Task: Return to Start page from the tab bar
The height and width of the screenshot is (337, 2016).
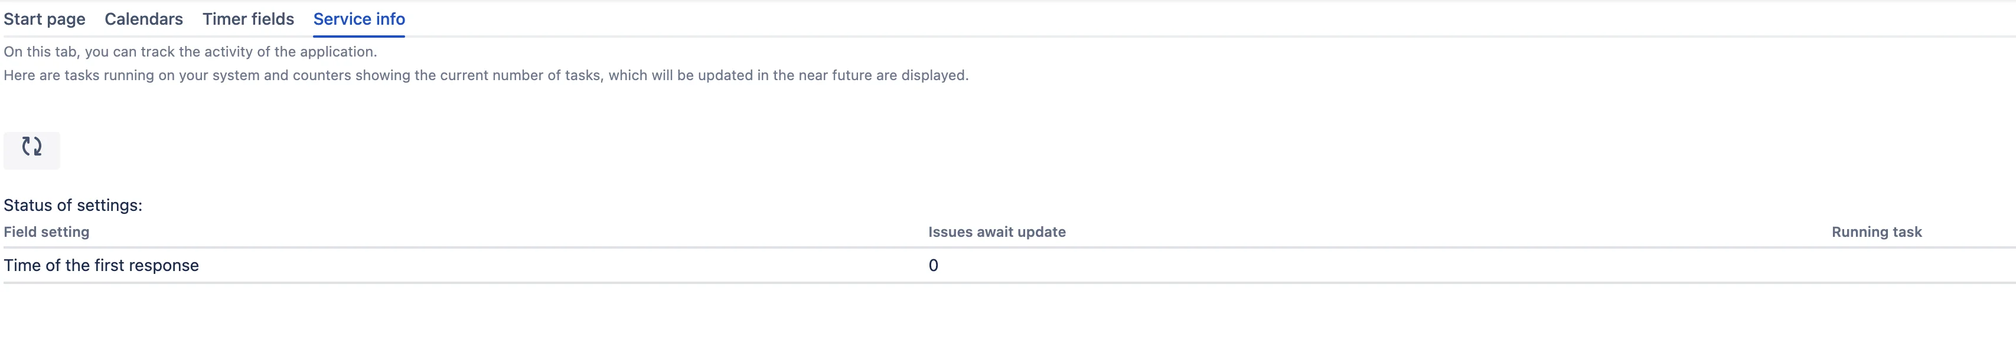Action: coord(45,19)
